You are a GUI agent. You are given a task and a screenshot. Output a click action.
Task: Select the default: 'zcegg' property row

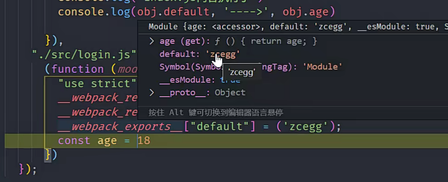point(199,54)
